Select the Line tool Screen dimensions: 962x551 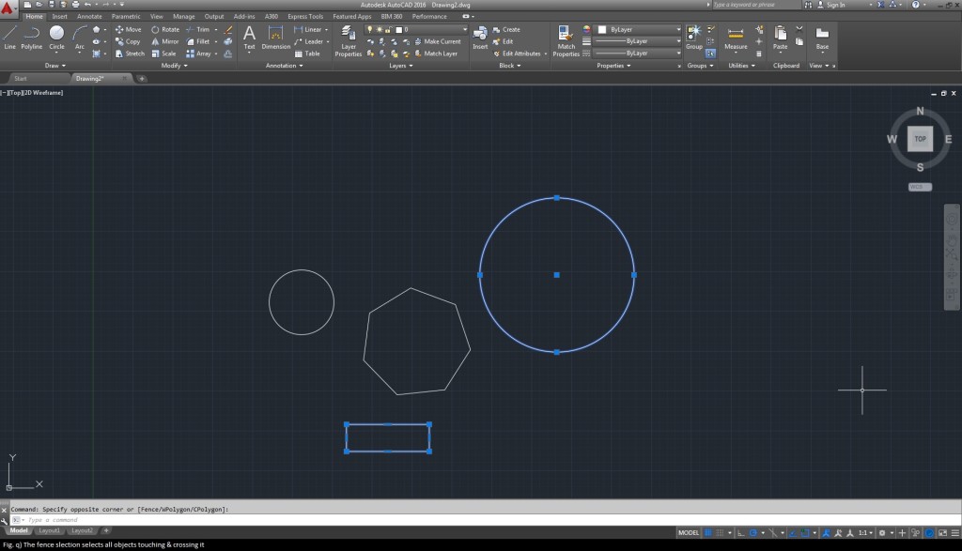pos(9,37)
